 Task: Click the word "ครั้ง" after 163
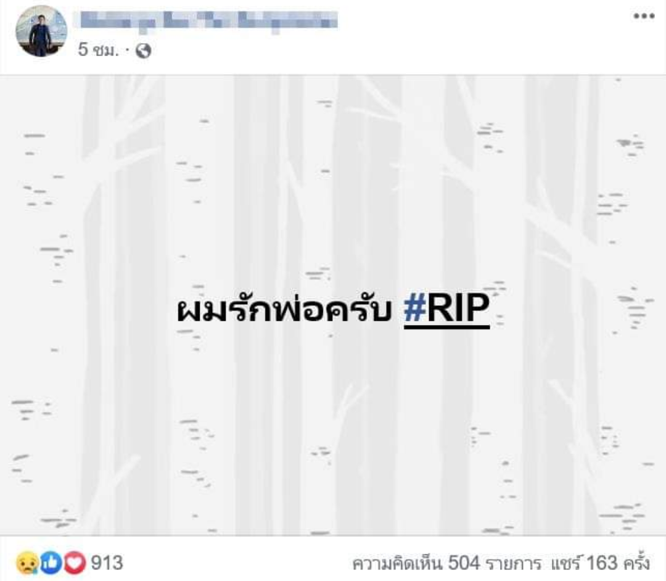[636, 564]
